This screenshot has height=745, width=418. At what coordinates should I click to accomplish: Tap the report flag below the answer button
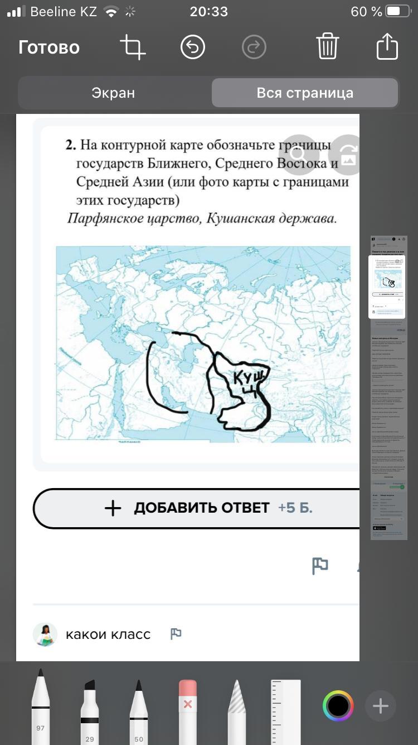[x=320, y=566]
